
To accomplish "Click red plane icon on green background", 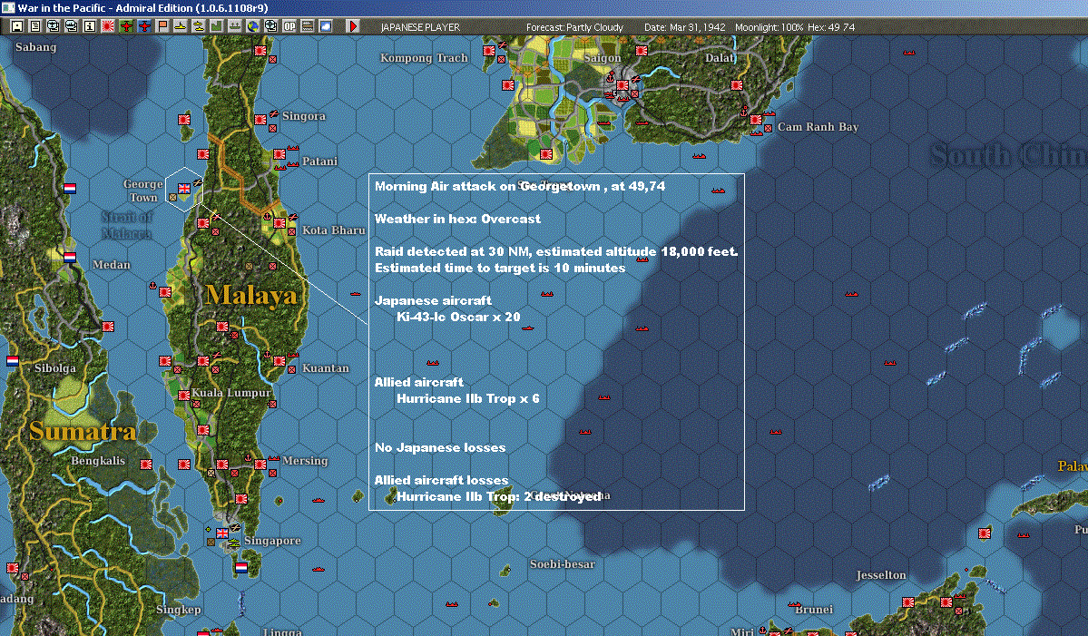I will 126,26.
